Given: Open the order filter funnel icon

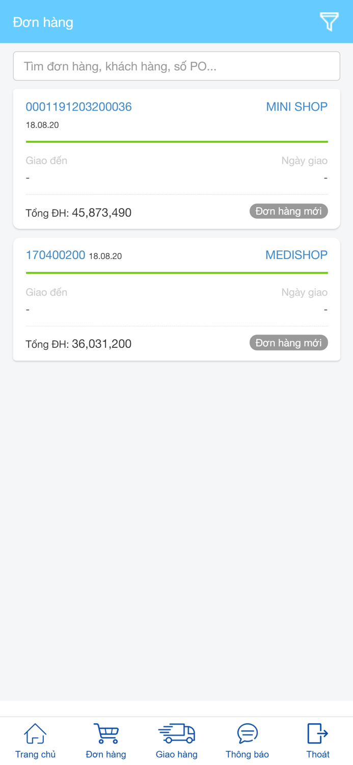Looking at the screenshot, I should pyautogui.click(x=329, y=22).
